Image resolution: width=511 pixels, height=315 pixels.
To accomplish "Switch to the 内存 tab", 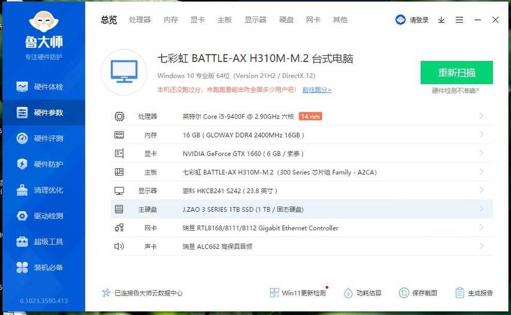I will coord(171,20).
